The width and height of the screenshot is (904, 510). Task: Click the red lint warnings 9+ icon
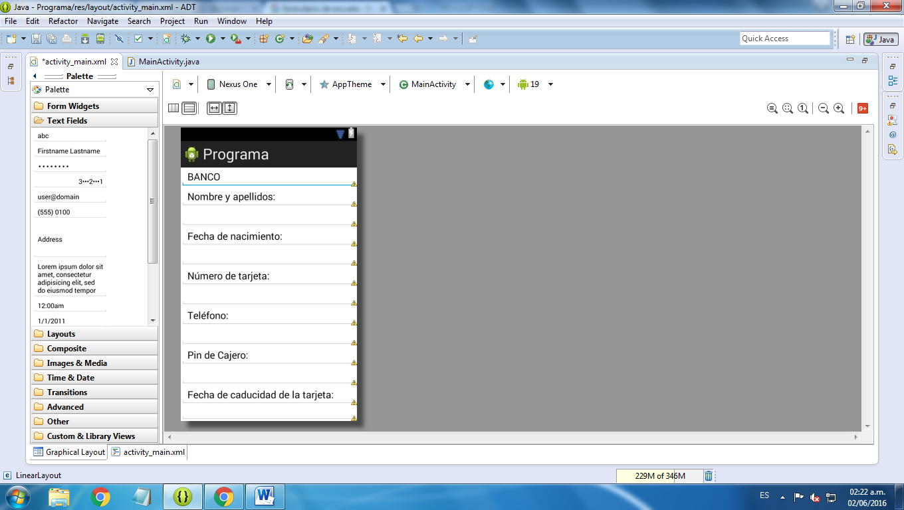[x=863, y=108]
